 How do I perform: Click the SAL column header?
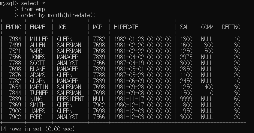(x=185, y=27)
